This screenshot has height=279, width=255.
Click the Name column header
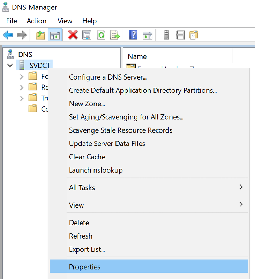[178, 56]
